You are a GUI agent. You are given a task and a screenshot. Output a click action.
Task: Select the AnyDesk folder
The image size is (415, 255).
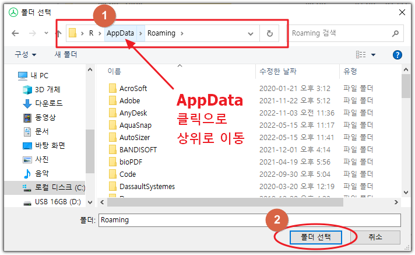(x=128, y=113)
